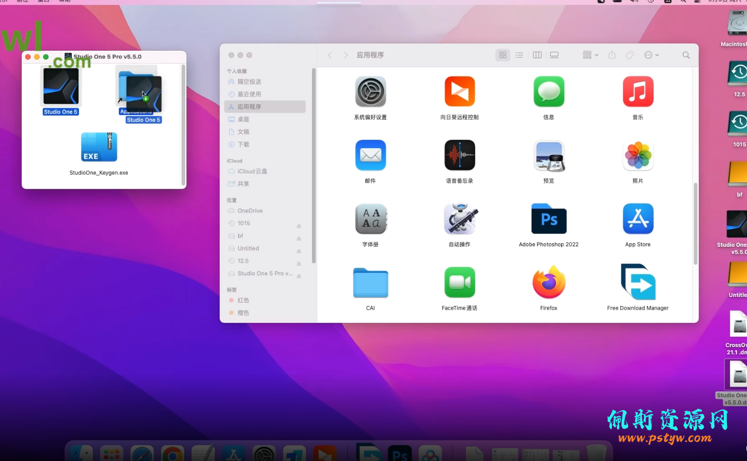
Task: Select Free Download Manager app icon
Action: (638, 282)
